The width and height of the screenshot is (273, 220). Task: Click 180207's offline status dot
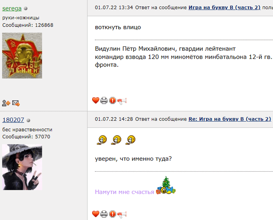point(28,120)
